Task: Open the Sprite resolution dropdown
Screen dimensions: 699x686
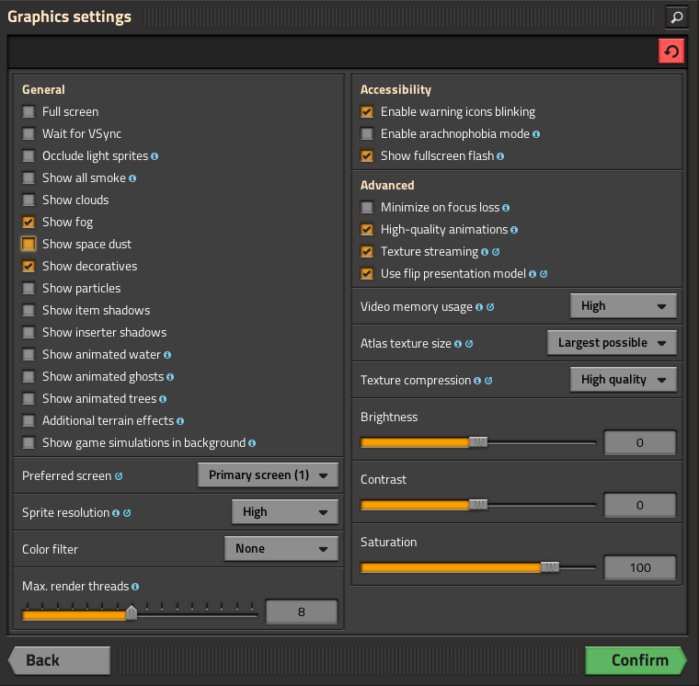Action: pyautogui.click(x=285, y=511)
